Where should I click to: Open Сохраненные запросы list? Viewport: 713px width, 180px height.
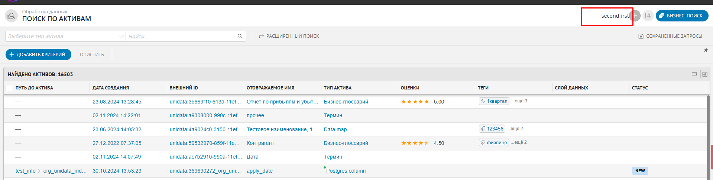pyautogui.click(x=670, y=36)
